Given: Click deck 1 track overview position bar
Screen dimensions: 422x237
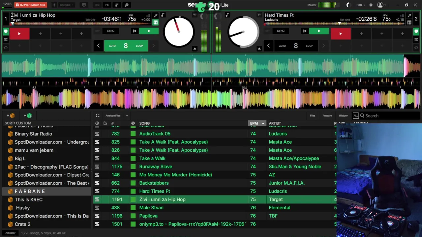Looking at the screenshot, I should pyautogui.click(x=81, y=24).
